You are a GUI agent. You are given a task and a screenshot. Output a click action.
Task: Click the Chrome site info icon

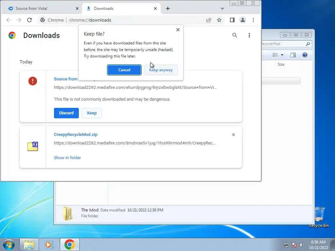coord(43,20)
